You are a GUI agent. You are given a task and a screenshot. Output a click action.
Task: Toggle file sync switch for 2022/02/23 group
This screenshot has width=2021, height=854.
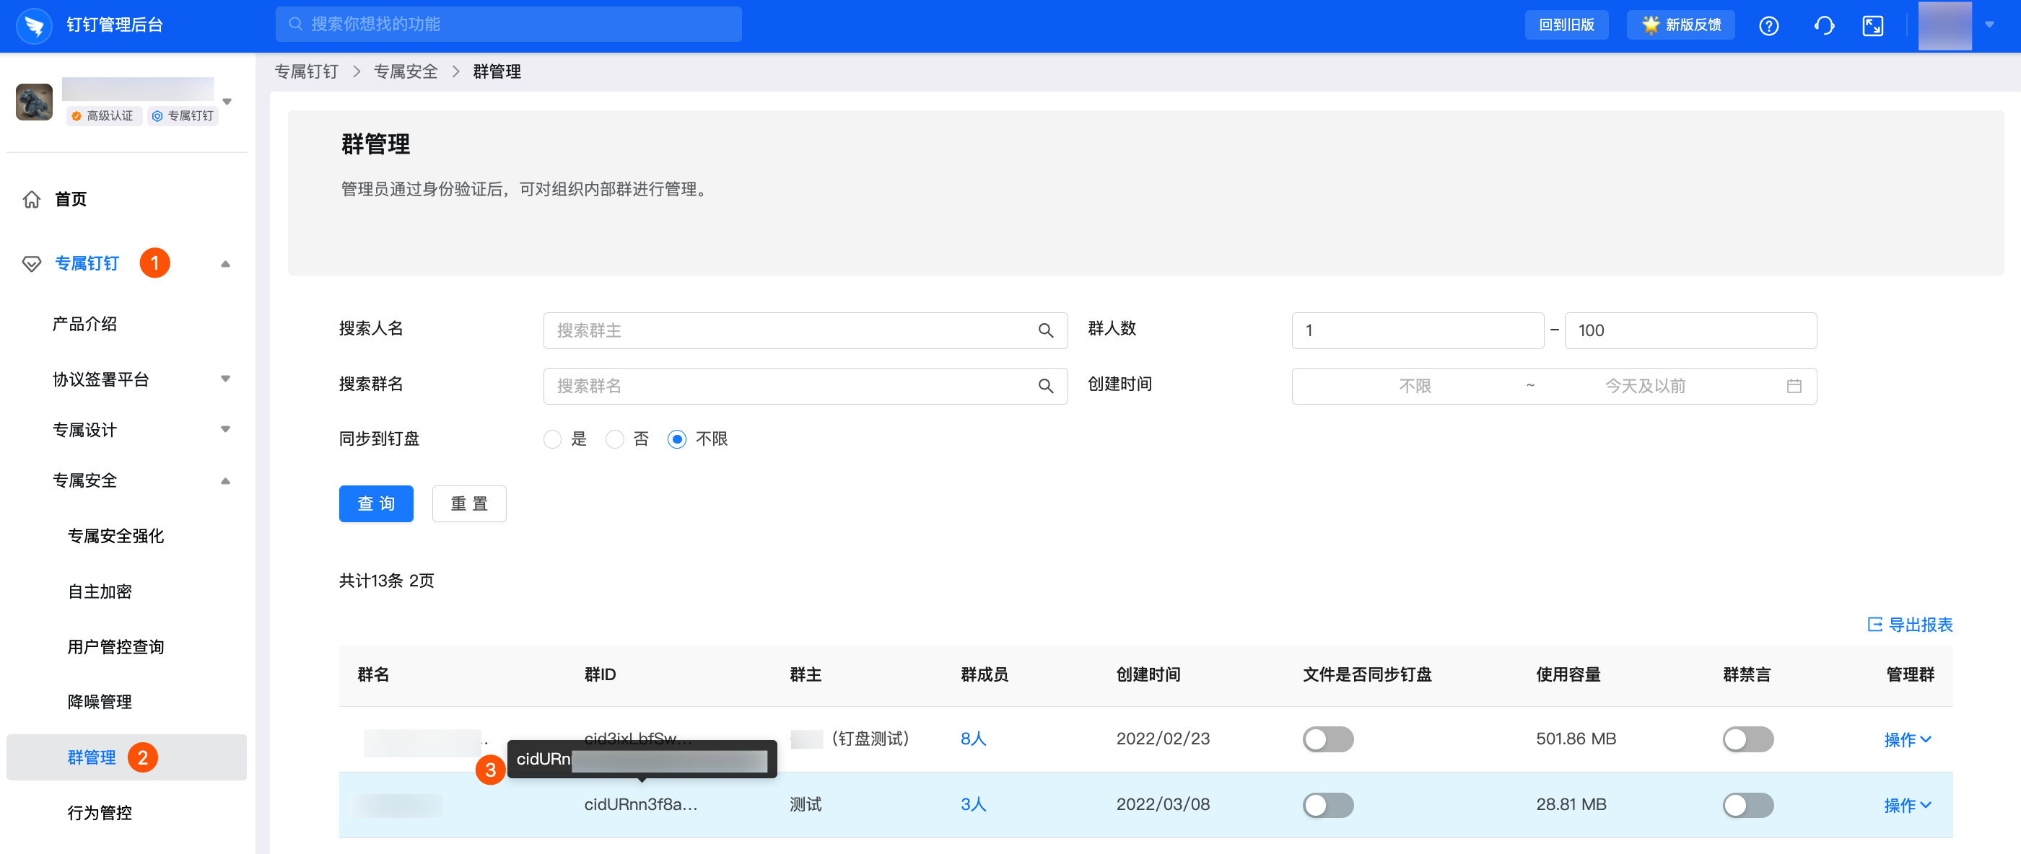[1327, 739]
